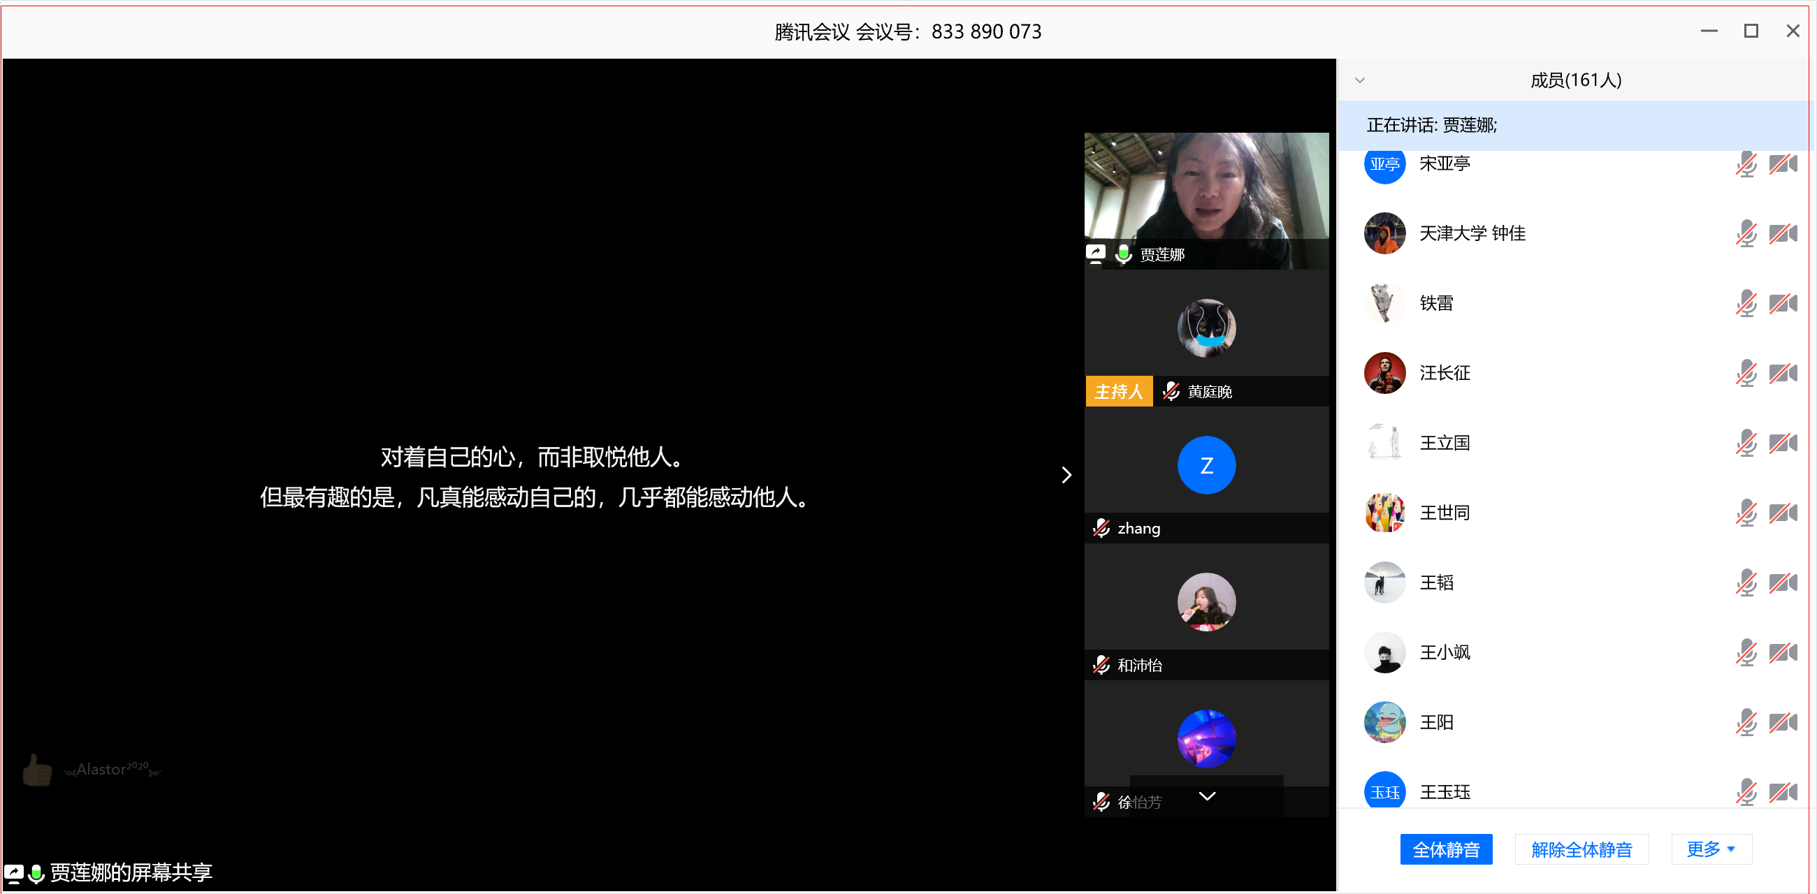Click microphone icon next to 宋亚亭

(1746, 164)
